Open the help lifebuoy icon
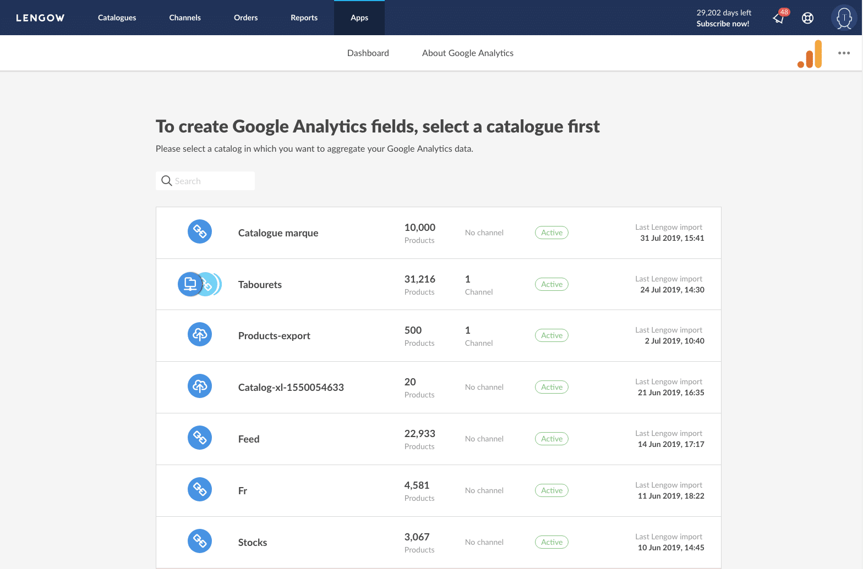Viewport: 863px width, 569px height. click(x=807, y=18)
